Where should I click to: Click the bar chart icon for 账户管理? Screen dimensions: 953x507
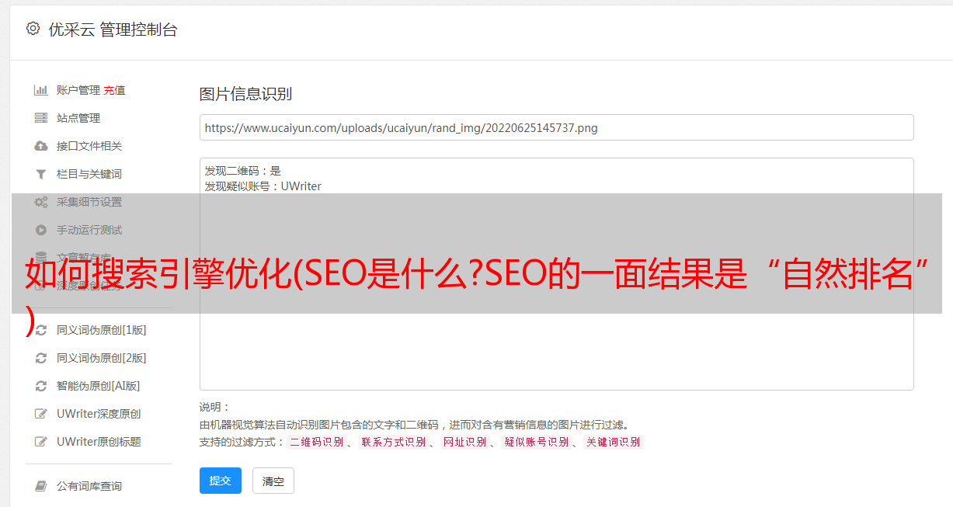point(41,90)
